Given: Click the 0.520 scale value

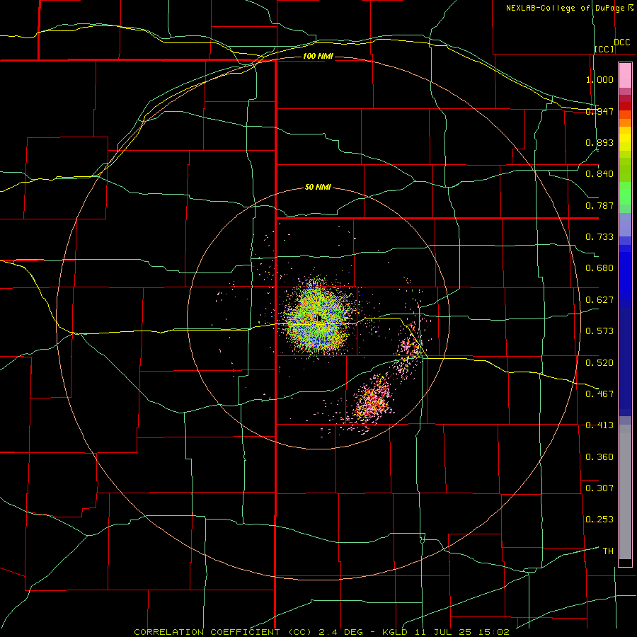Looking at the screenshot, I should (599, 363).
